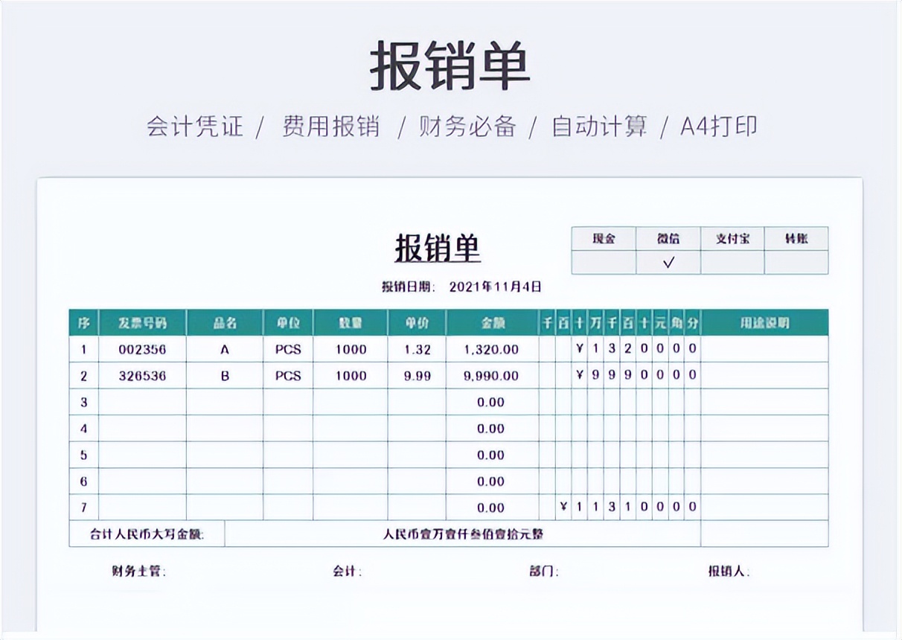Select invoice number 326536 in row 2
This screenshot has height=640, width=902.
[144, 375]
